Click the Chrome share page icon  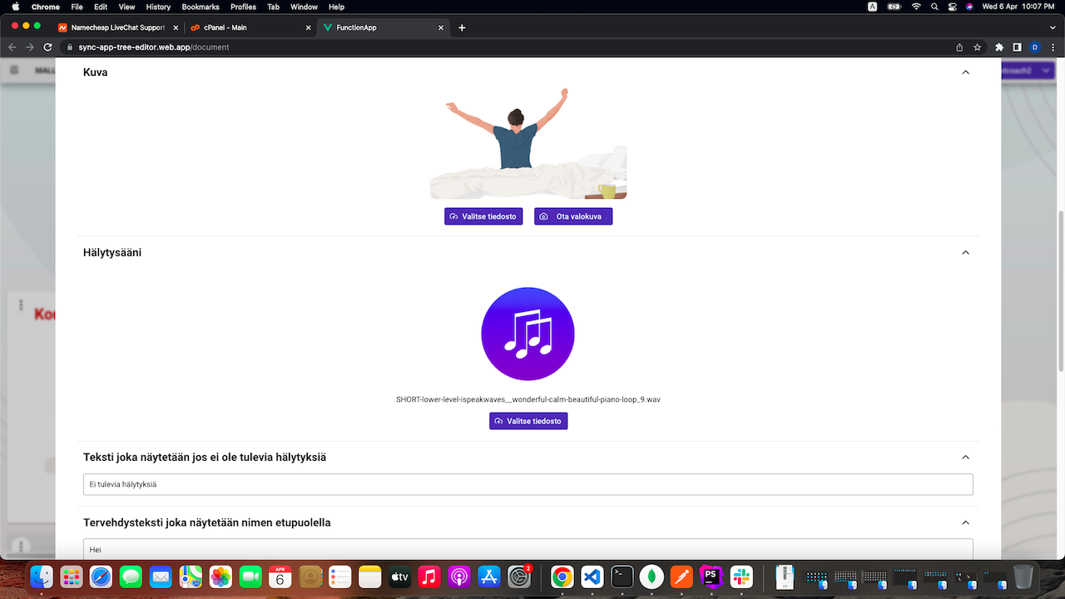(x=959, y=47)
